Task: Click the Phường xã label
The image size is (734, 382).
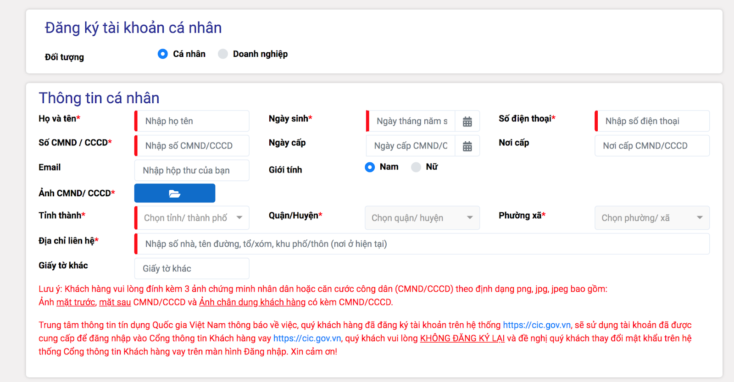Action: [x=522, y=216]
